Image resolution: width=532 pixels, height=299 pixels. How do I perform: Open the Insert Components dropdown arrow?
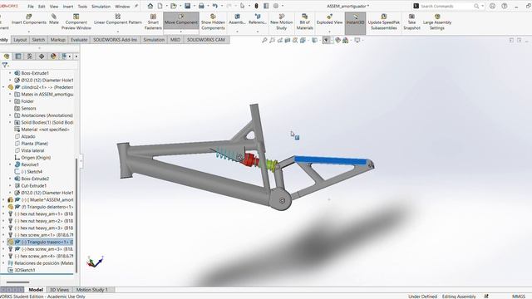(29, 32)
